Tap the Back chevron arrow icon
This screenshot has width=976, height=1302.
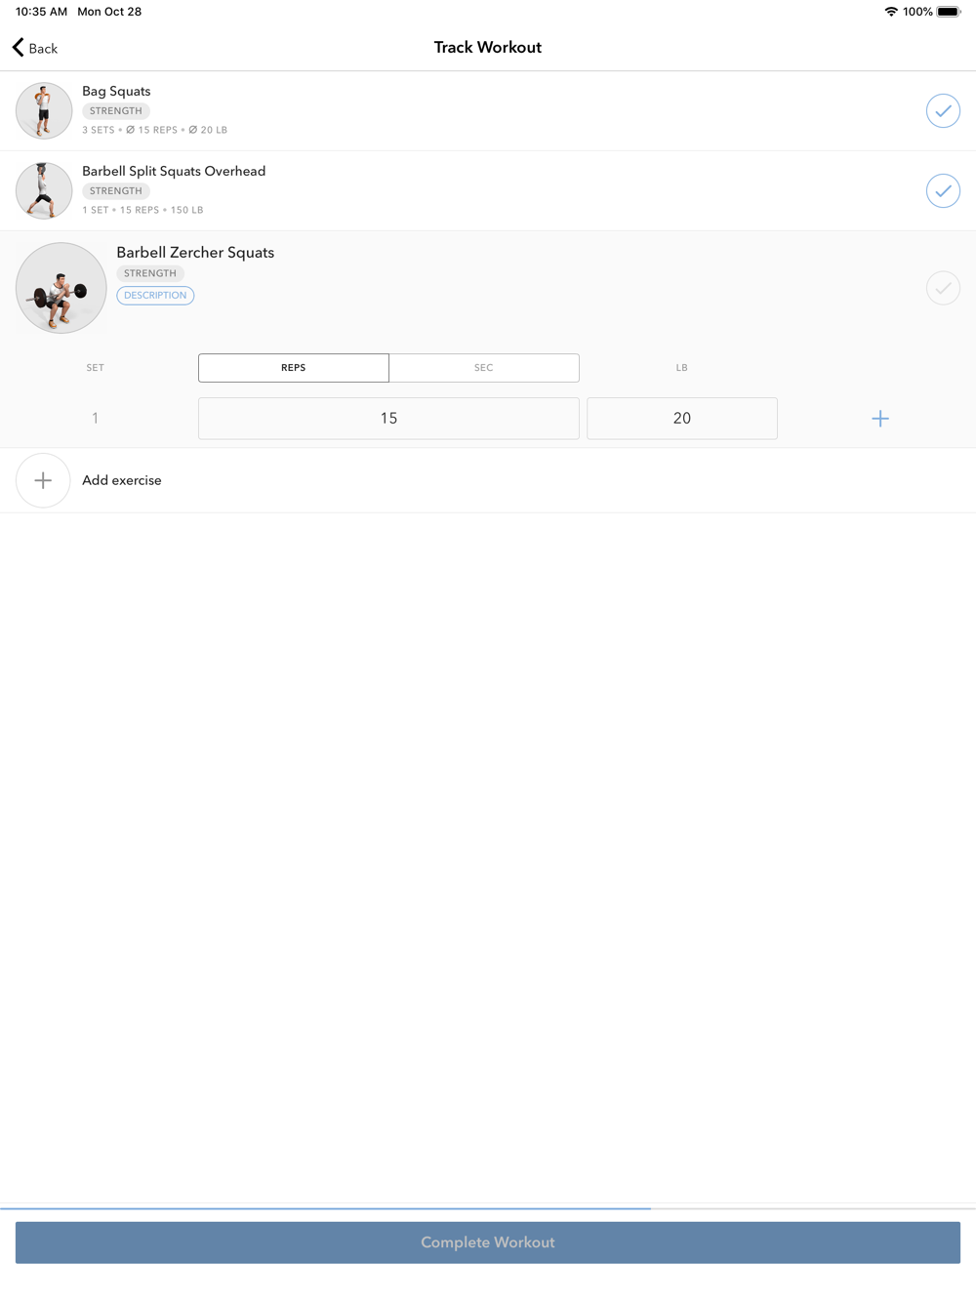(x=18, y=47)
